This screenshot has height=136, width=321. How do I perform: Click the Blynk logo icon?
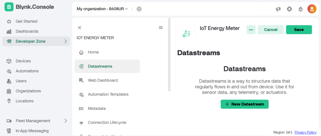[9, 7]
